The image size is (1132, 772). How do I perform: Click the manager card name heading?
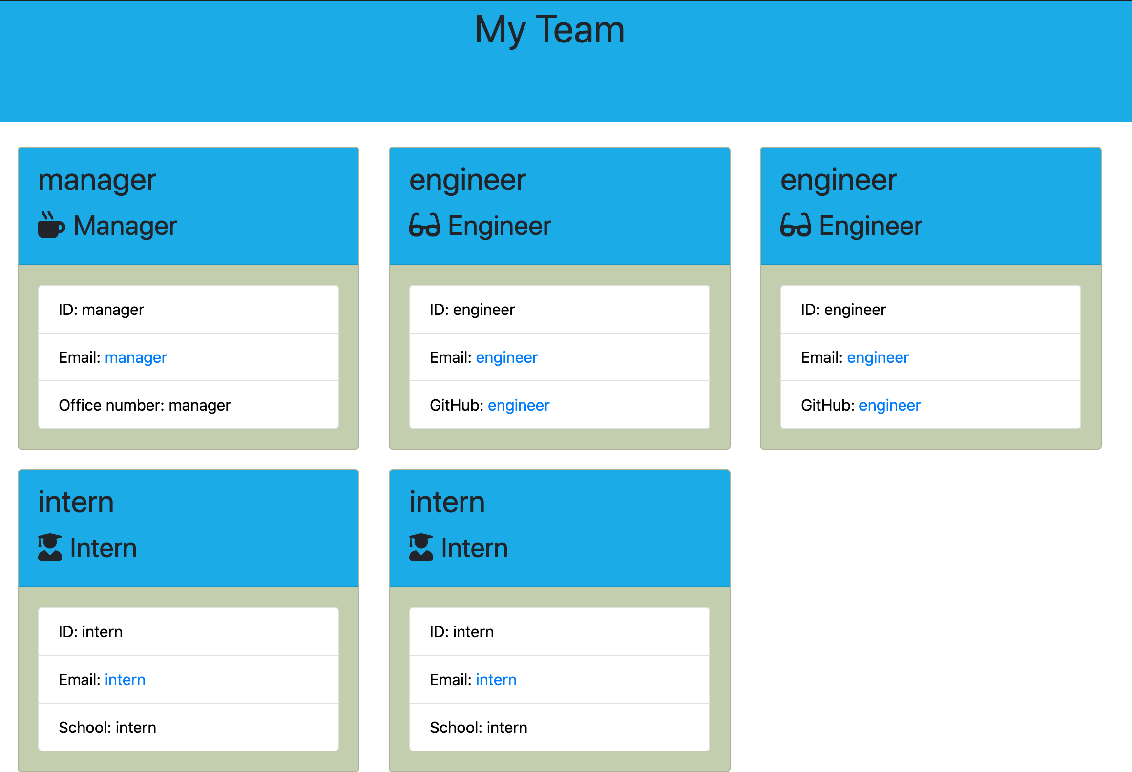(97, 180)
